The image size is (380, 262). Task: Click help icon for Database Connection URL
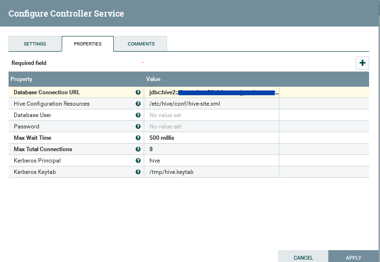point(138,92)
